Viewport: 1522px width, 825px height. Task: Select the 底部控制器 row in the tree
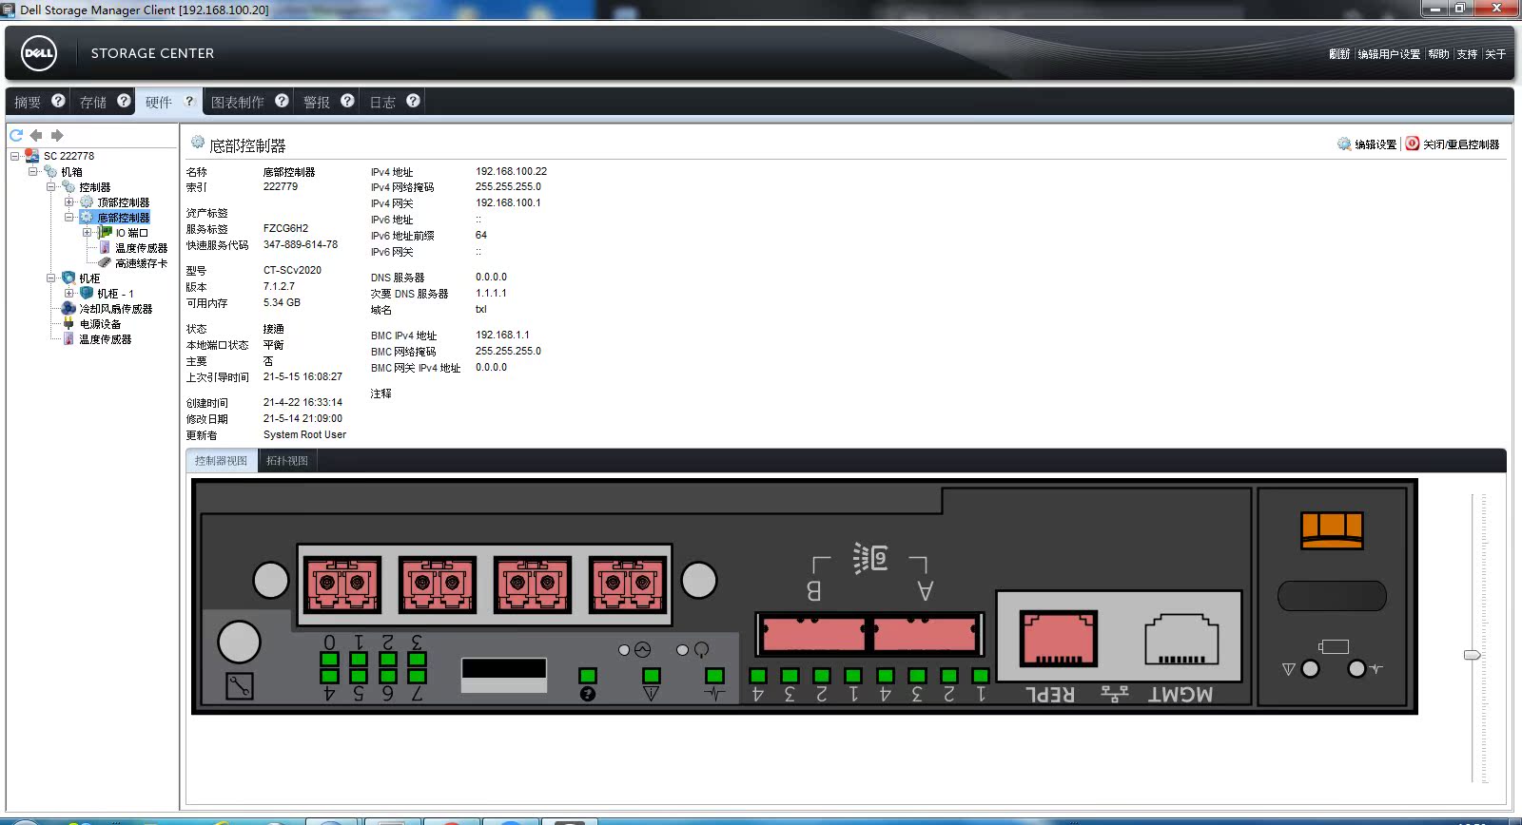tap(124, 218)
